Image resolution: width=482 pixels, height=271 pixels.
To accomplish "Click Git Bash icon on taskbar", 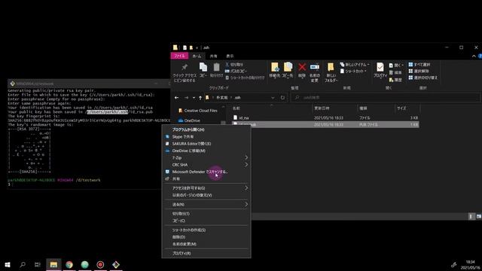I will click(x=116, y=264).
